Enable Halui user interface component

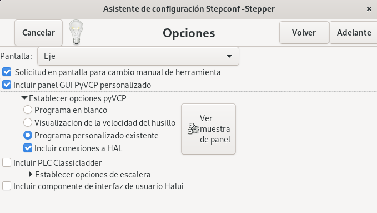7,186
